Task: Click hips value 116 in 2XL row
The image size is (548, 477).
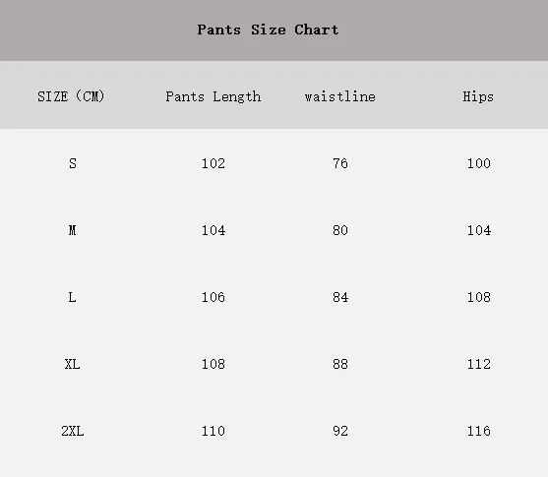Action: (x=479, y=431)
